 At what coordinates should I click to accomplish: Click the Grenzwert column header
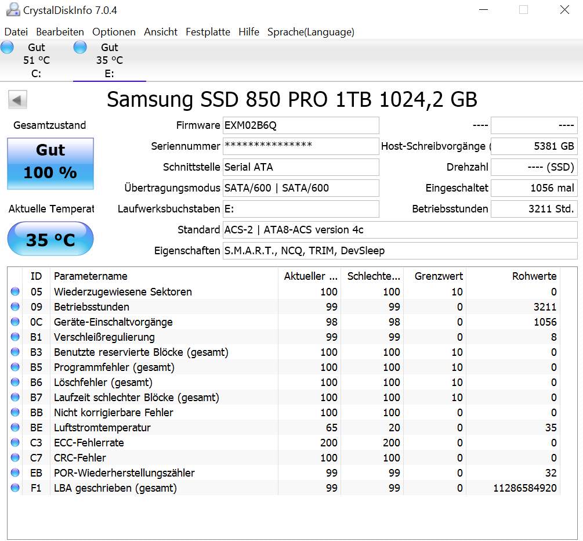click(435, 276)
